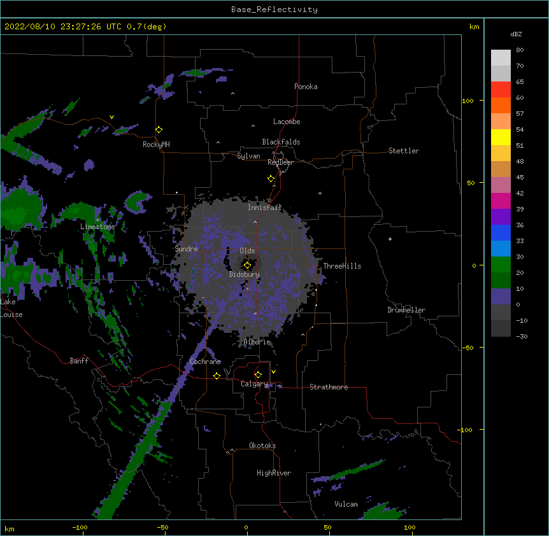Select the Stettler city label
The image size is (549, 536).
[404, 151]
